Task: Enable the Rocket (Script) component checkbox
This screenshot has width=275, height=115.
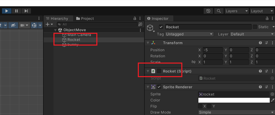Action: tap(159, 71)
